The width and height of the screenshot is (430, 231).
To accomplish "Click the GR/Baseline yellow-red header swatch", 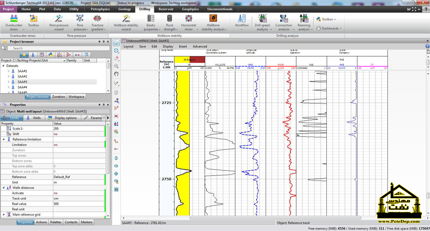I will 190,60.
